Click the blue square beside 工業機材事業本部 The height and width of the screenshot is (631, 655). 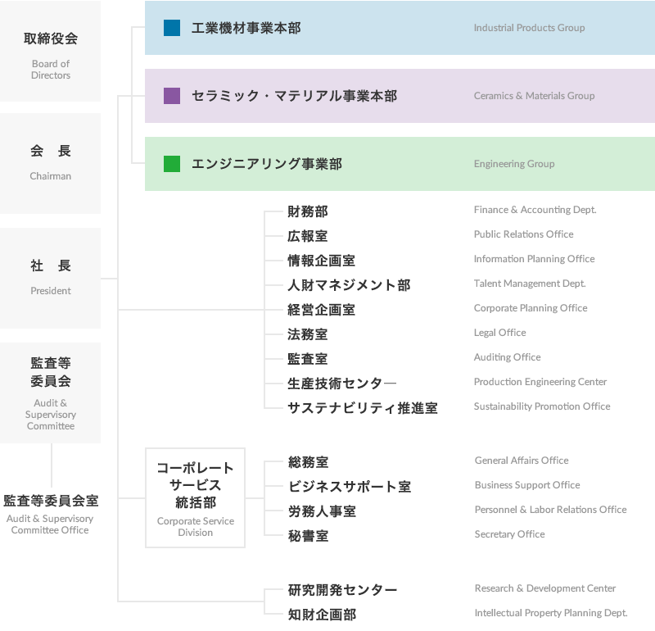coord(172,28)
